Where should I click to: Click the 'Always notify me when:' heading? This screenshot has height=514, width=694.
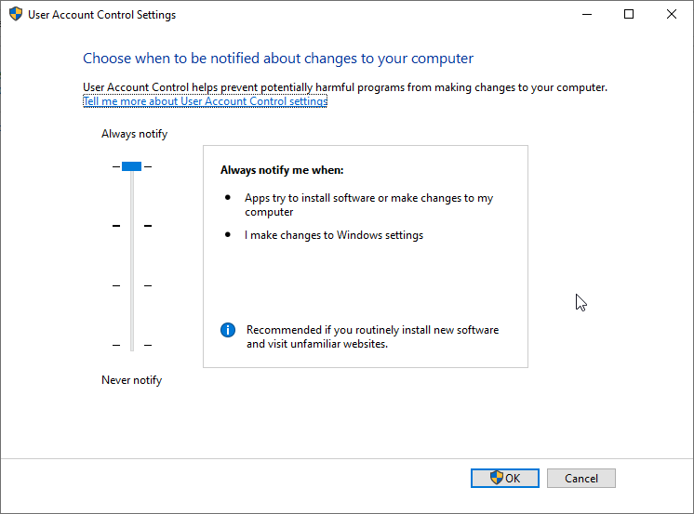(282, 170)
